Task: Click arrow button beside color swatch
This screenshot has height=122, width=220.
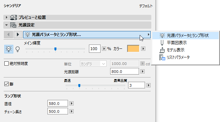Action: pos(143,49)
